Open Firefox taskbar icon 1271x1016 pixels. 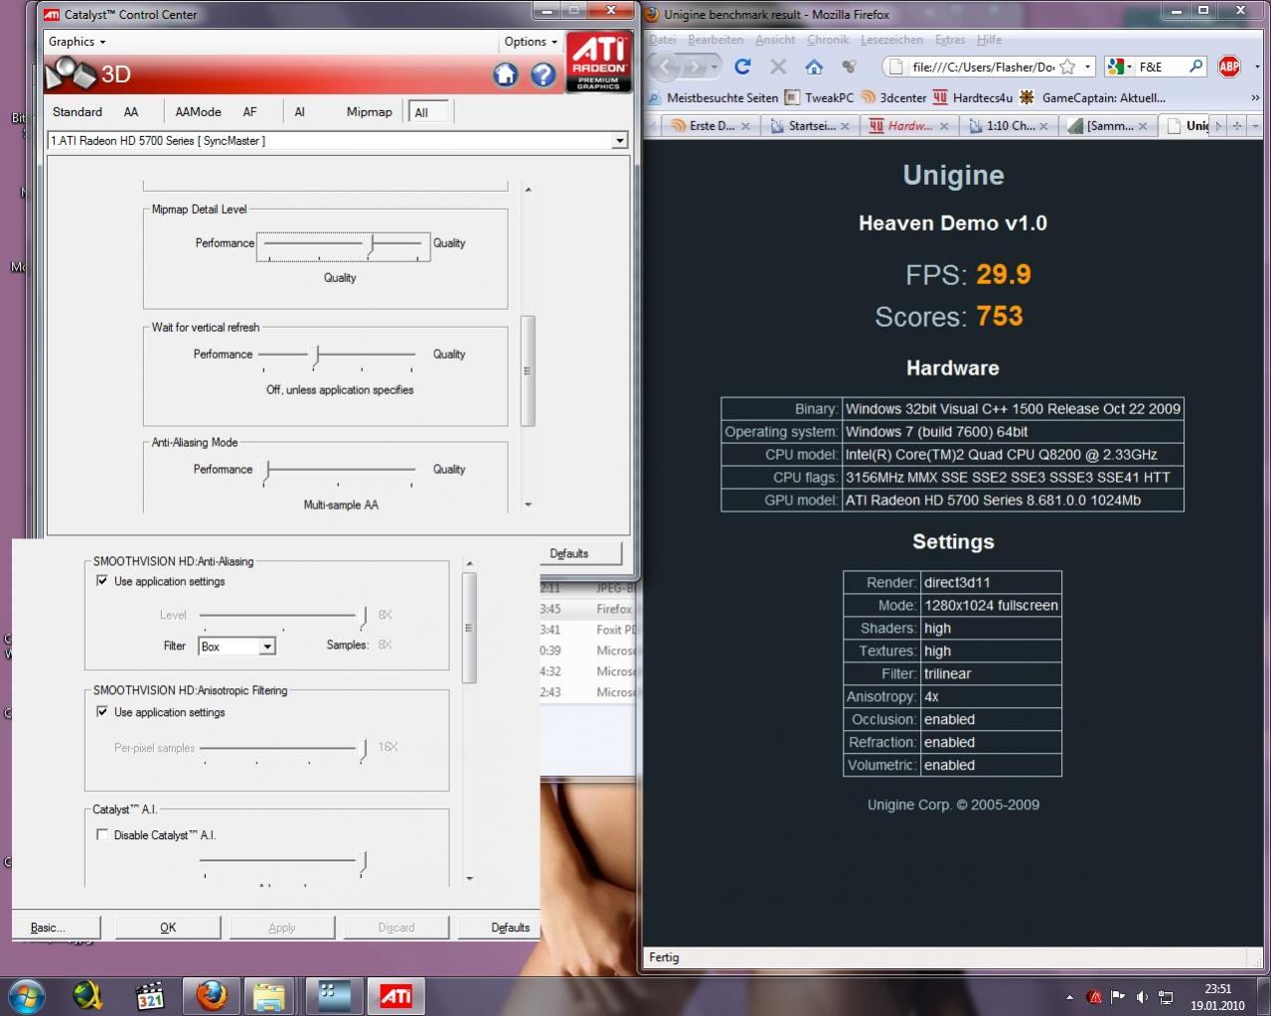210,995
